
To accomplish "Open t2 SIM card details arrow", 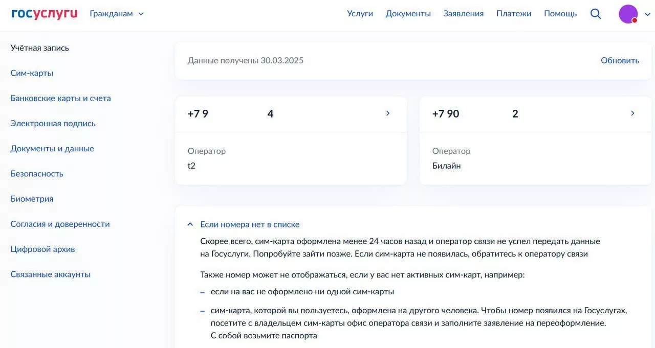I will pos(388,113).
